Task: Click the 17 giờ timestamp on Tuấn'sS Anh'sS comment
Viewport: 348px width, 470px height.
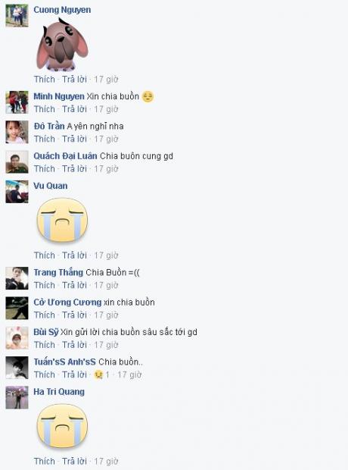Action: click(x=129, y=374)
